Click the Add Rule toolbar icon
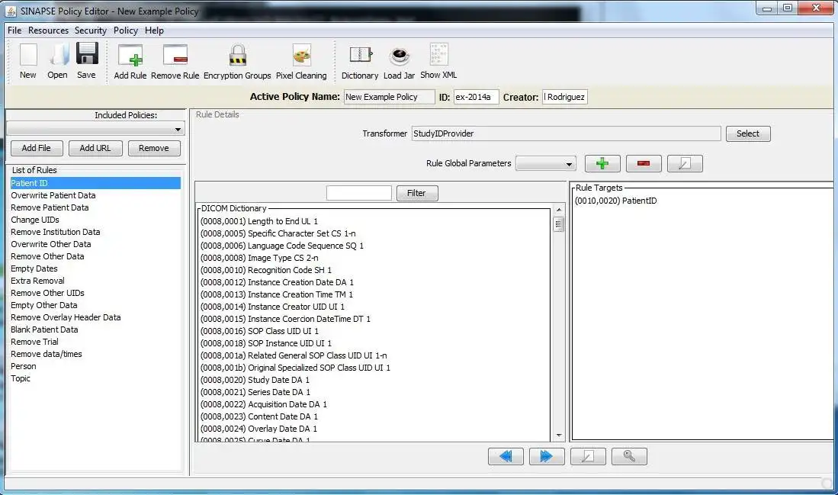Viewport: 838px width, 495px height. click(x=130, y=56)
